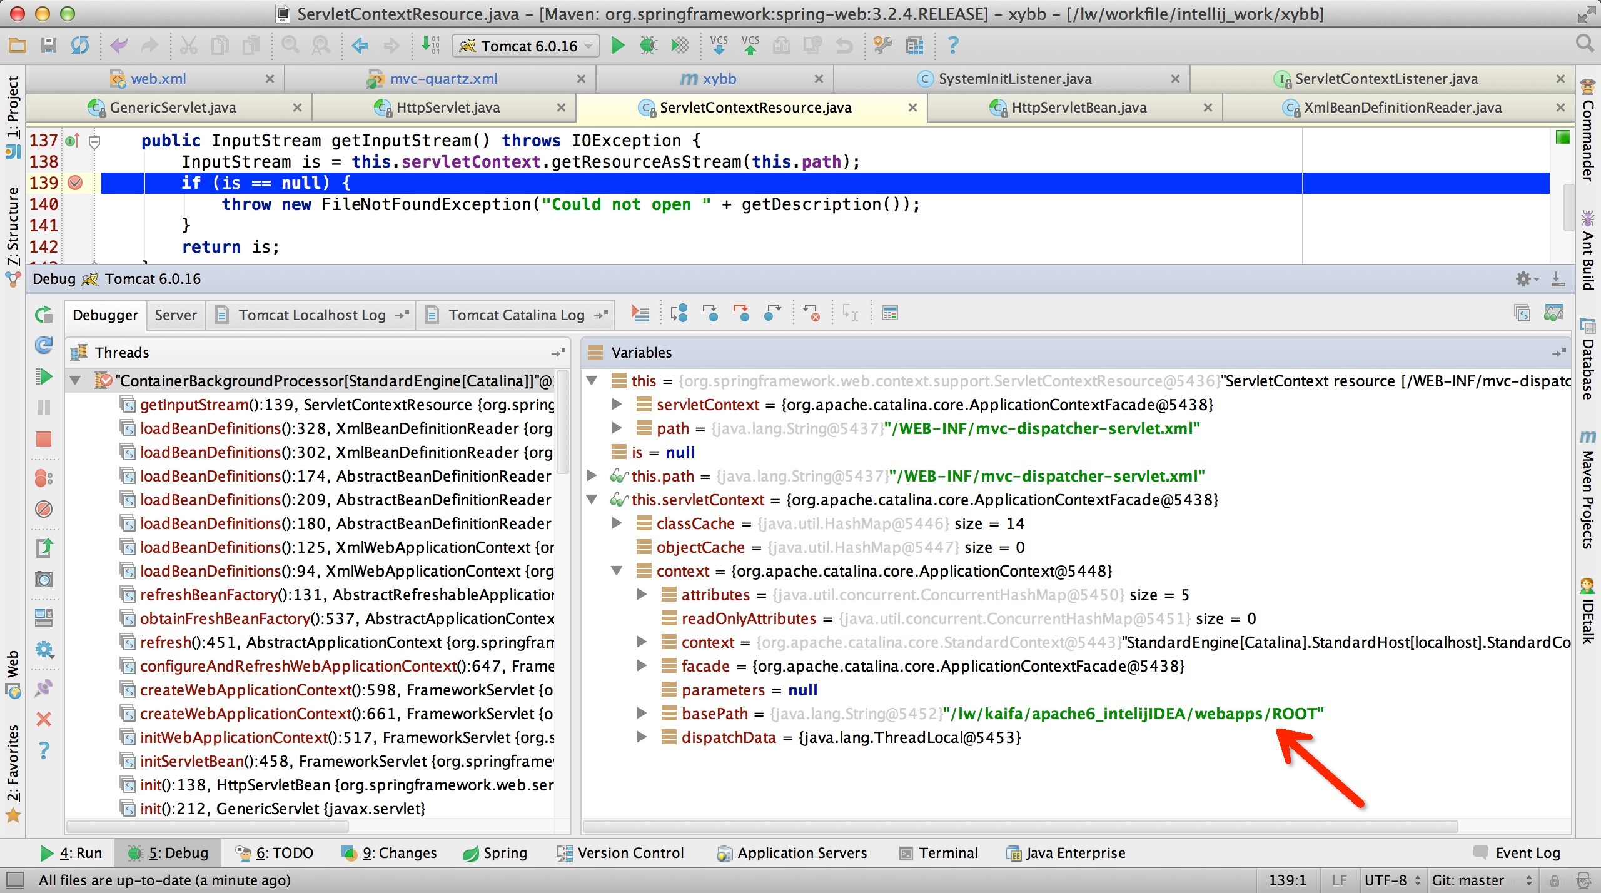Click the Back navigation arrow in toolbar

click(360, 46)
